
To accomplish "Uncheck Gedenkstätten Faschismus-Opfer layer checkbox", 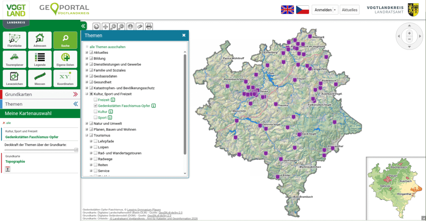I will [x=95, y=106].
